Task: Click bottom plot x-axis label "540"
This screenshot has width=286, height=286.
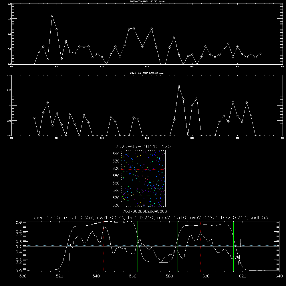Action: (96, 276)
